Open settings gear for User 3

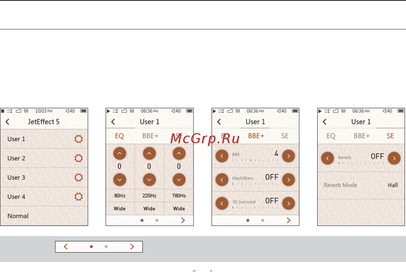coord(79,178)
